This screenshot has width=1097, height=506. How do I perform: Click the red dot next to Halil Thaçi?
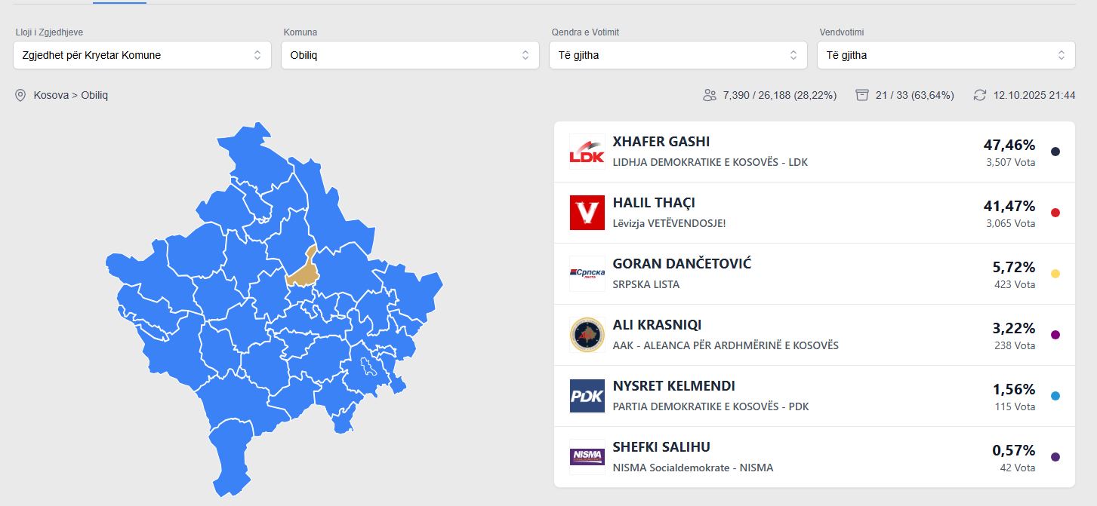pos(1055,213)
